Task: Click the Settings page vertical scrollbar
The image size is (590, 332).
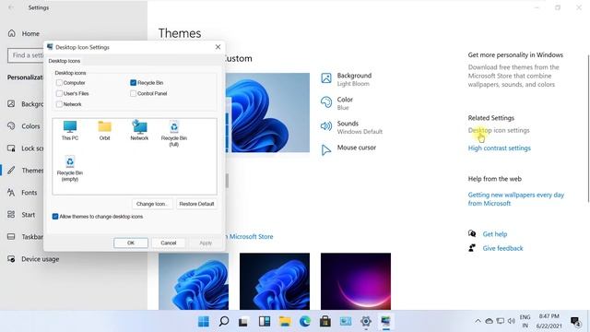Action: [588, 130]
